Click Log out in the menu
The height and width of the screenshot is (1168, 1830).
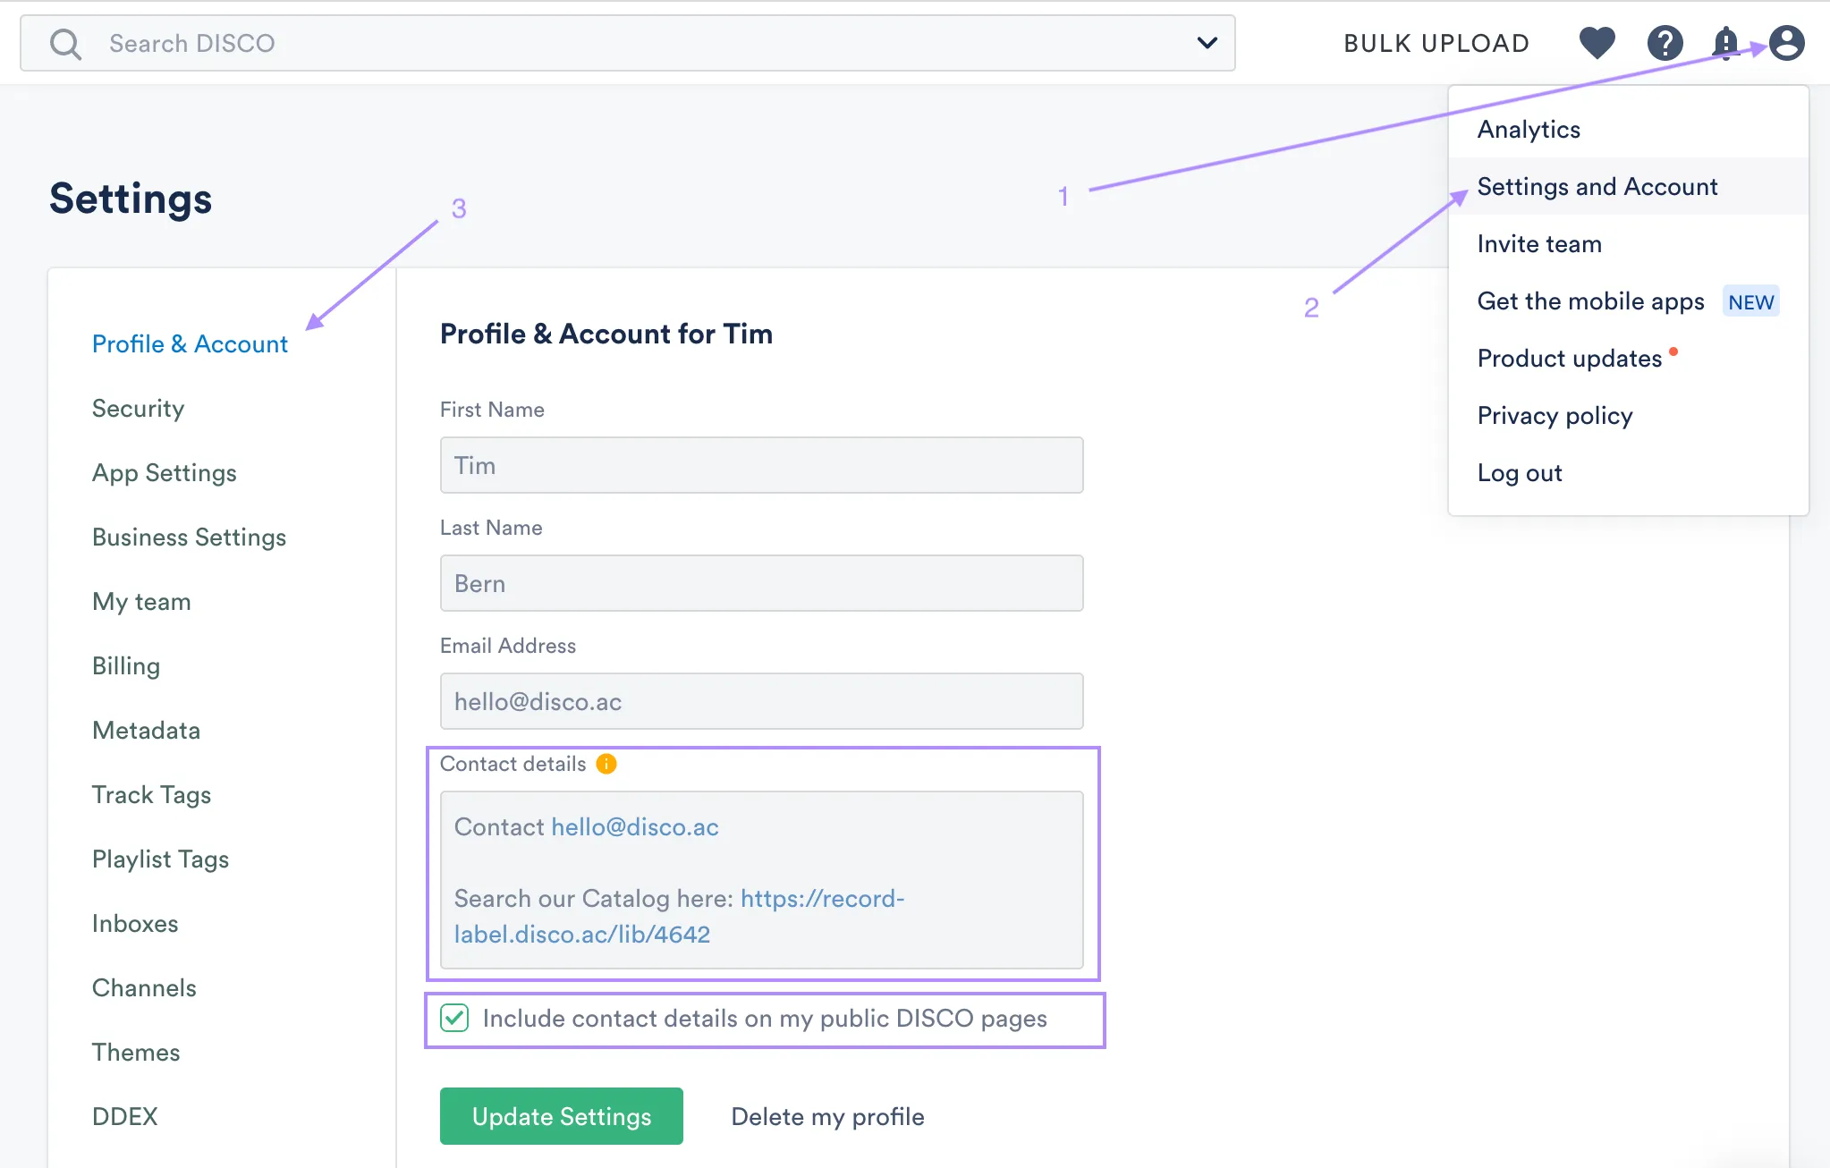1520,473
